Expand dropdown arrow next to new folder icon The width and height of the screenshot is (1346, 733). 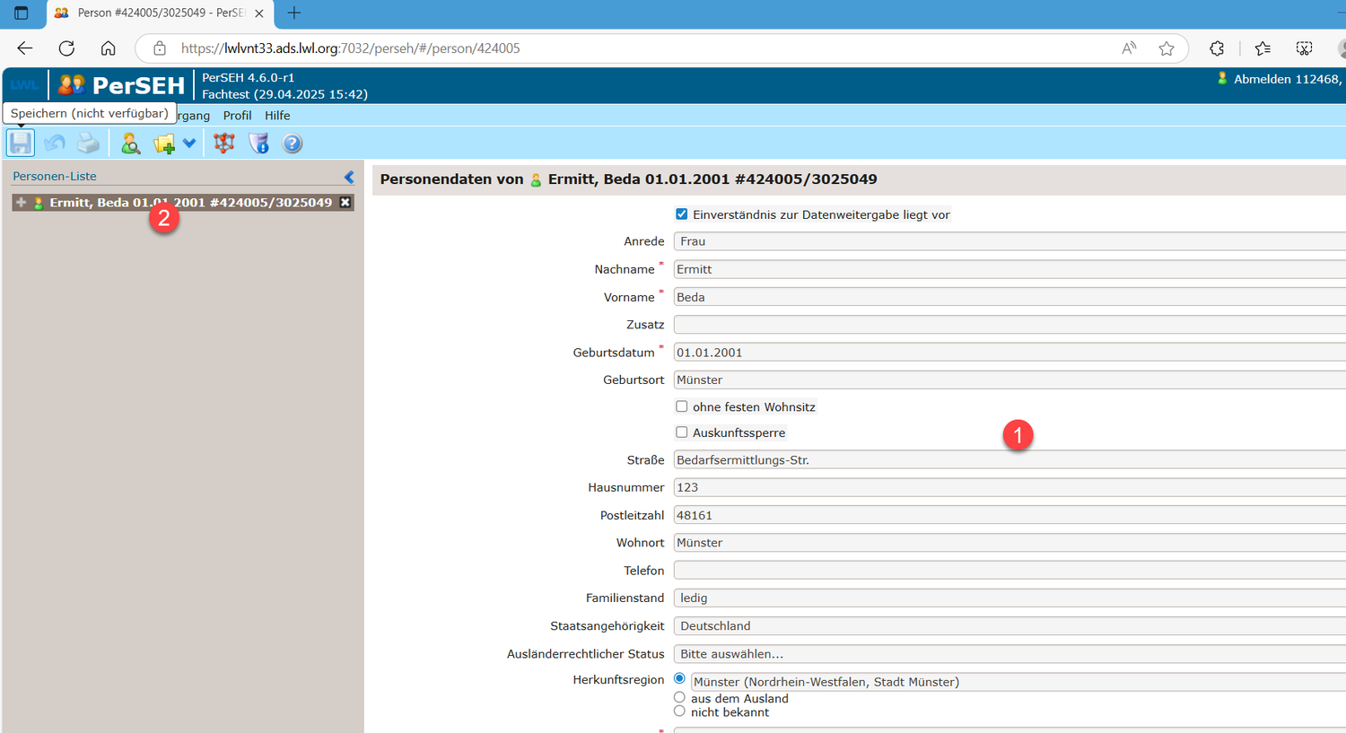pyautogui.click(x=189, y=143)
